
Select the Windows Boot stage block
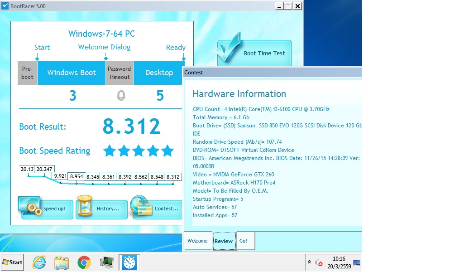[72, 73]
